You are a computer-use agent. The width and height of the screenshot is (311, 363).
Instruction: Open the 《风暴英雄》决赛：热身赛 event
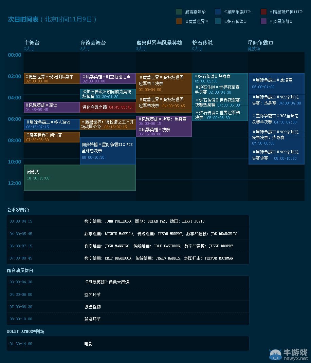pyautogui.click(x=164, y=121)
